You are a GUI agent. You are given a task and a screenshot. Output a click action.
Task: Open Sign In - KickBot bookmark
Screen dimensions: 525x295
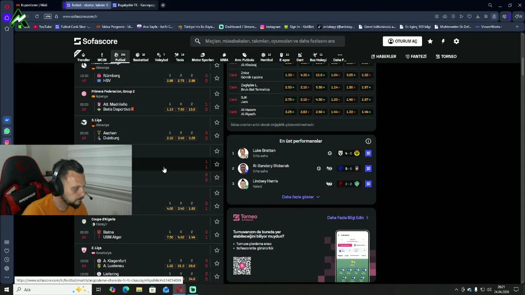pos(299,27)
